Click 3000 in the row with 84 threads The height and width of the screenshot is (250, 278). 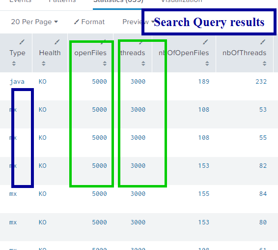tap(138, 194)
